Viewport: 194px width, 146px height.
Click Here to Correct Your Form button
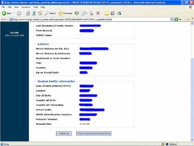pos(94,134)
